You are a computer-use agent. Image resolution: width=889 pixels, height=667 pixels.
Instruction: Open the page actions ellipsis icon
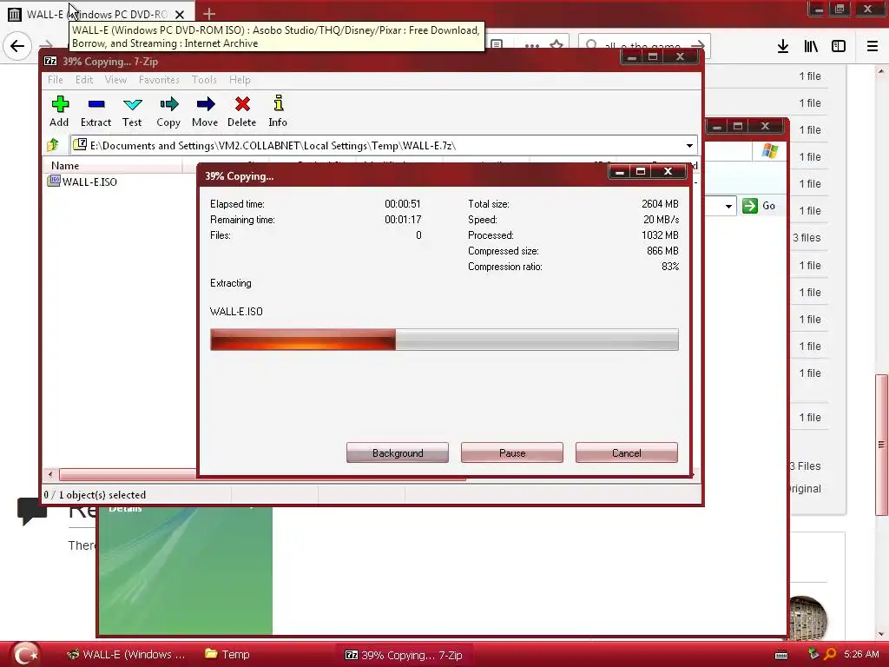(532, 45)
